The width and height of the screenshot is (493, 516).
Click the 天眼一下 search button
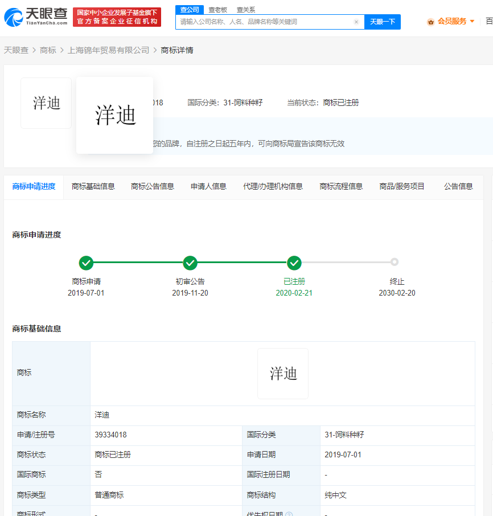[383, 22]
